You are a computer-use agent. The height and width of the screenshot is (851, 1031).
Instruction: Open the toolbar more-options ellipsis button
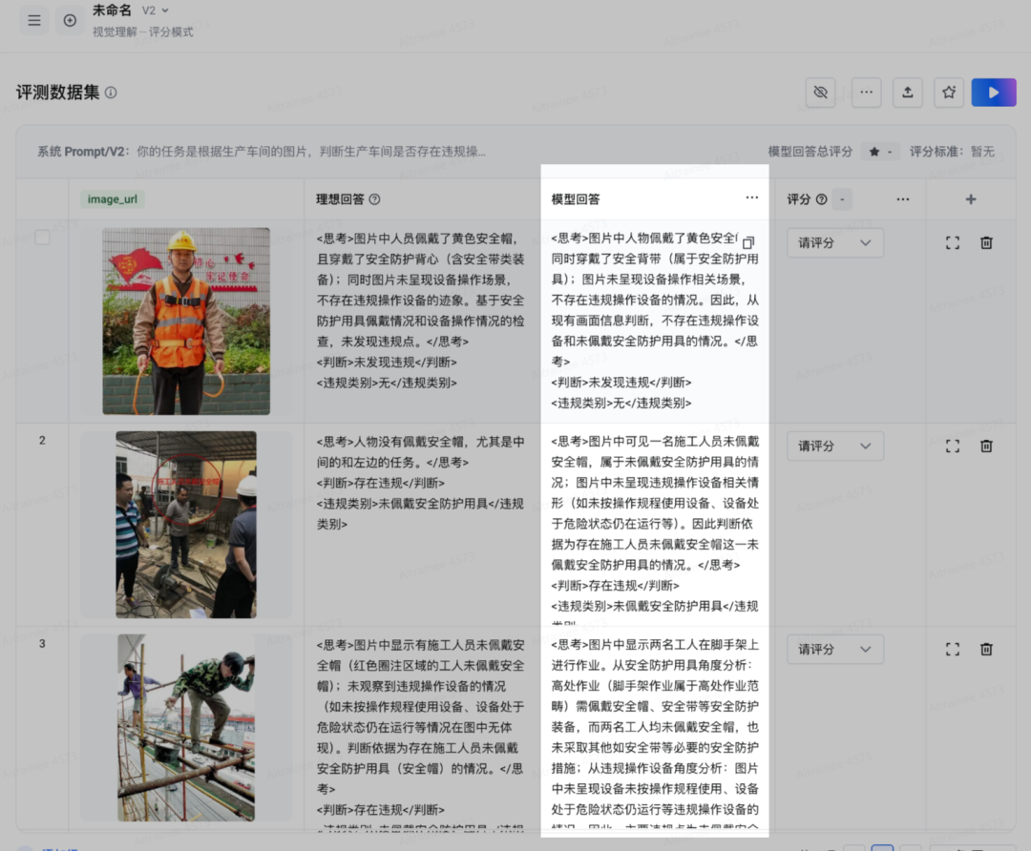coord(866,93)
